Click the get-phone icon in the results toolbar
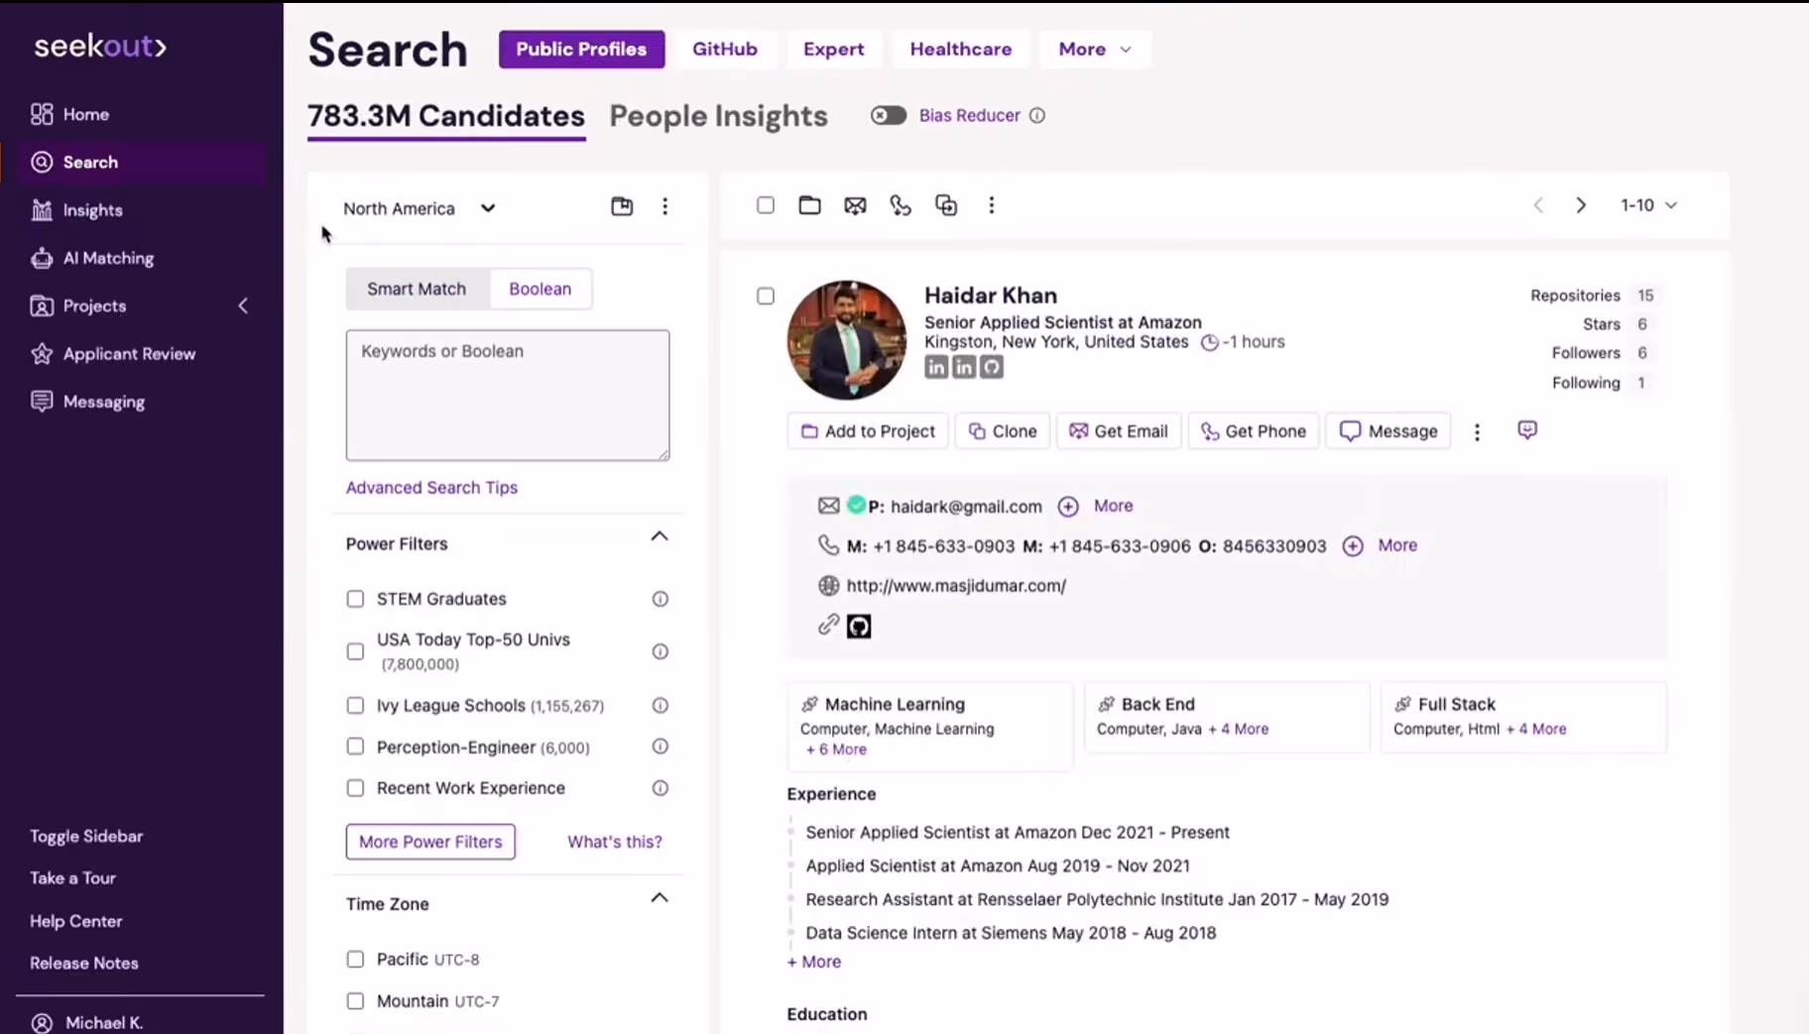The width and height of the screenshot is (1809, 1034). 901,205
